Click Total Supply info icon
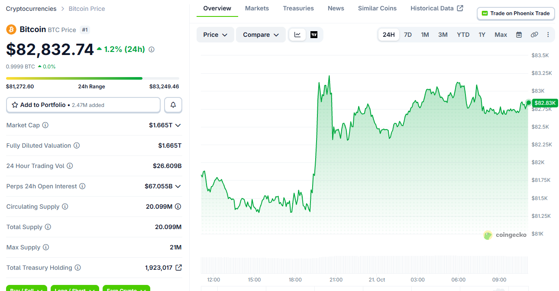The width and height of the screenshot is (559, 291). pos(48,227)
